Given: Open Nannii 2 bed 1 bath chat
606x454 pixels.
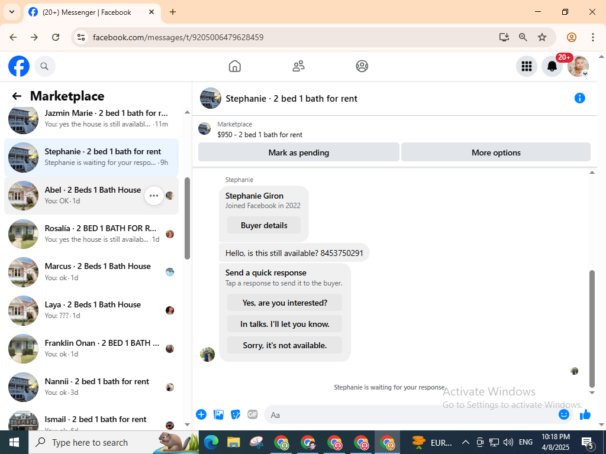Looking at the screenshot, I should (92, 387).
